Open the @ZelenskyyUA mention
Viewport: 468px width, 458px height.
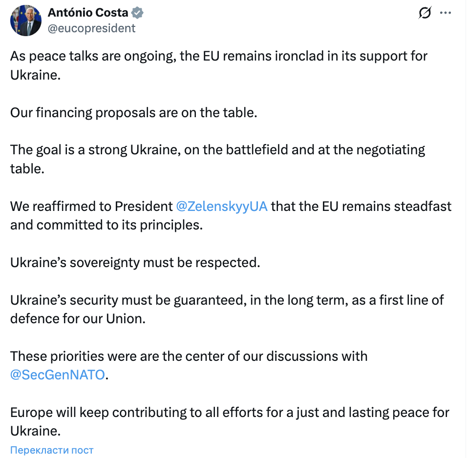[x=221, y=206]
